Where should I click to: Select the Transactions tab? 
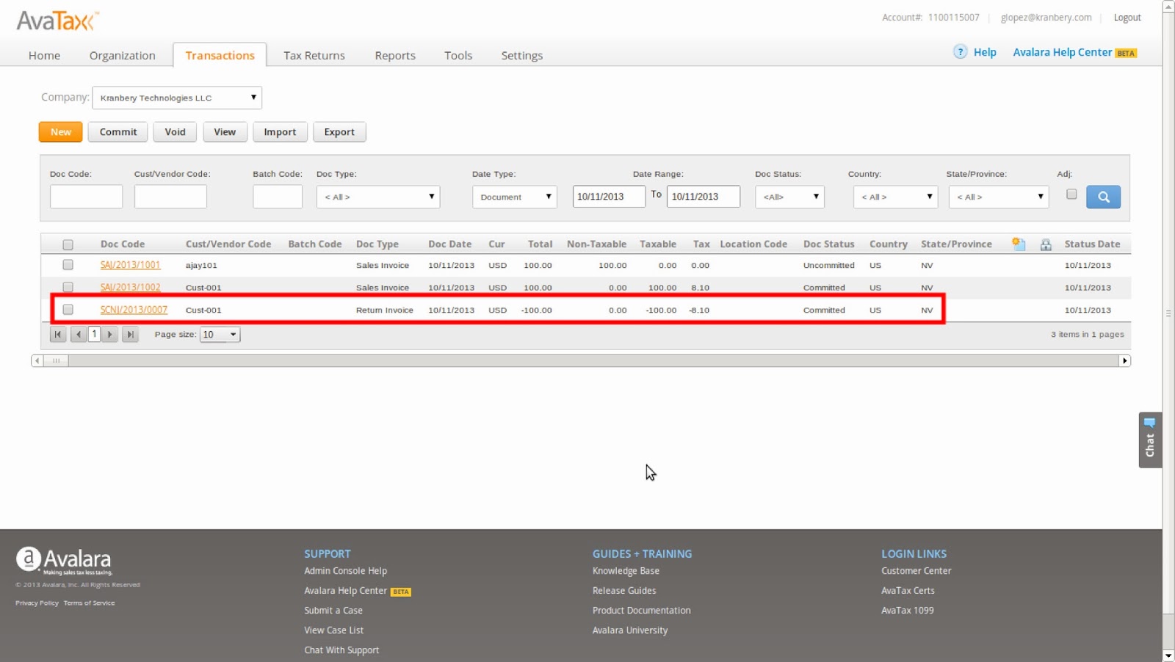point(220,55)
